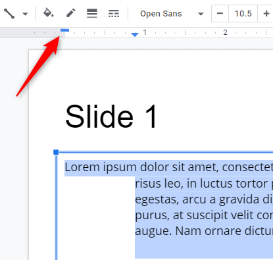Click the line starting purus, at suscipit
Screen dimensions: 273x260
tap(204, 215)
